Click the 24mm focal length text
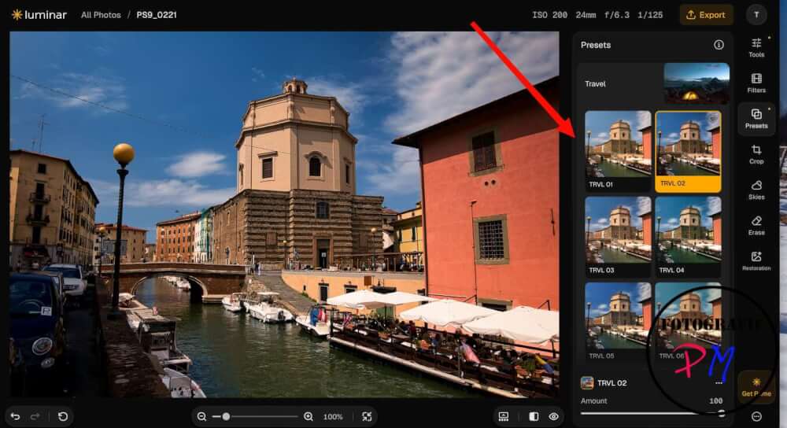Screen dimensions: 787x428 586,15
